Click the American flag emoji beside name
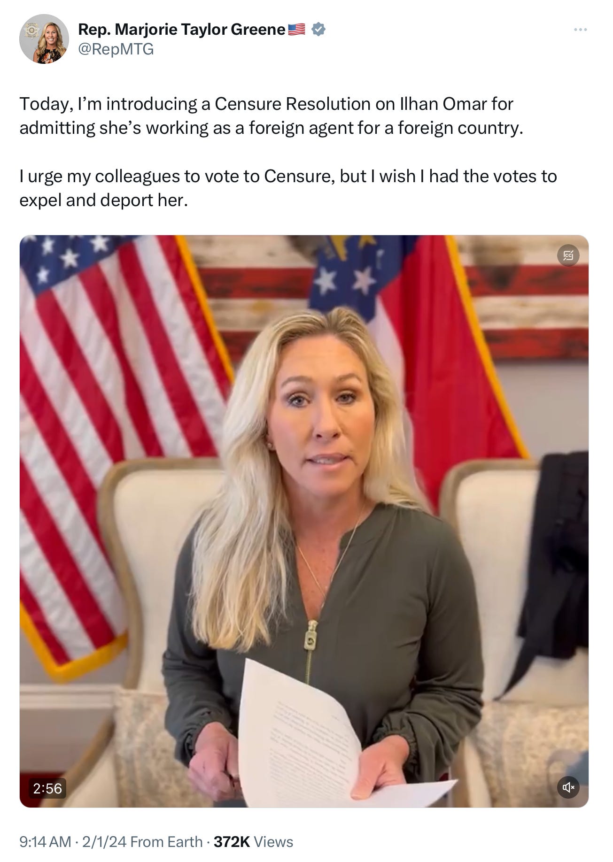The image size is (613, 862). (x=296, y=30)
